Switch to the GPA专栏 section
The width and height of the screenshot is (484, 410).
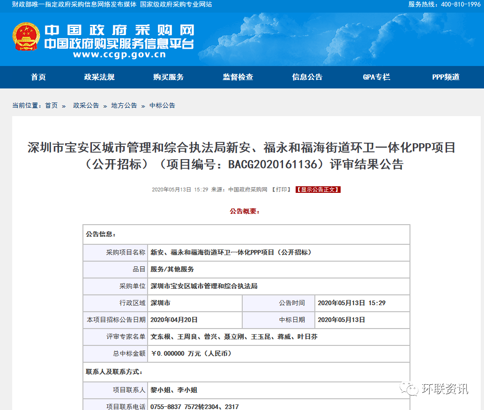(x=376, y=77)
